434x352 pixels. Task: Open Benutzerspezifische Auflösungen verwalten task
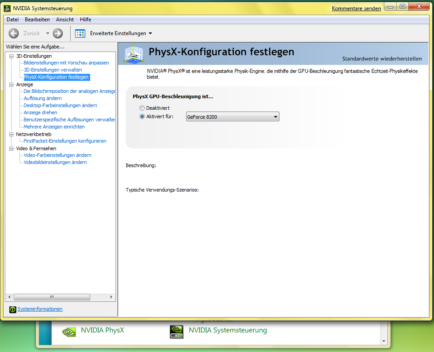69,120
